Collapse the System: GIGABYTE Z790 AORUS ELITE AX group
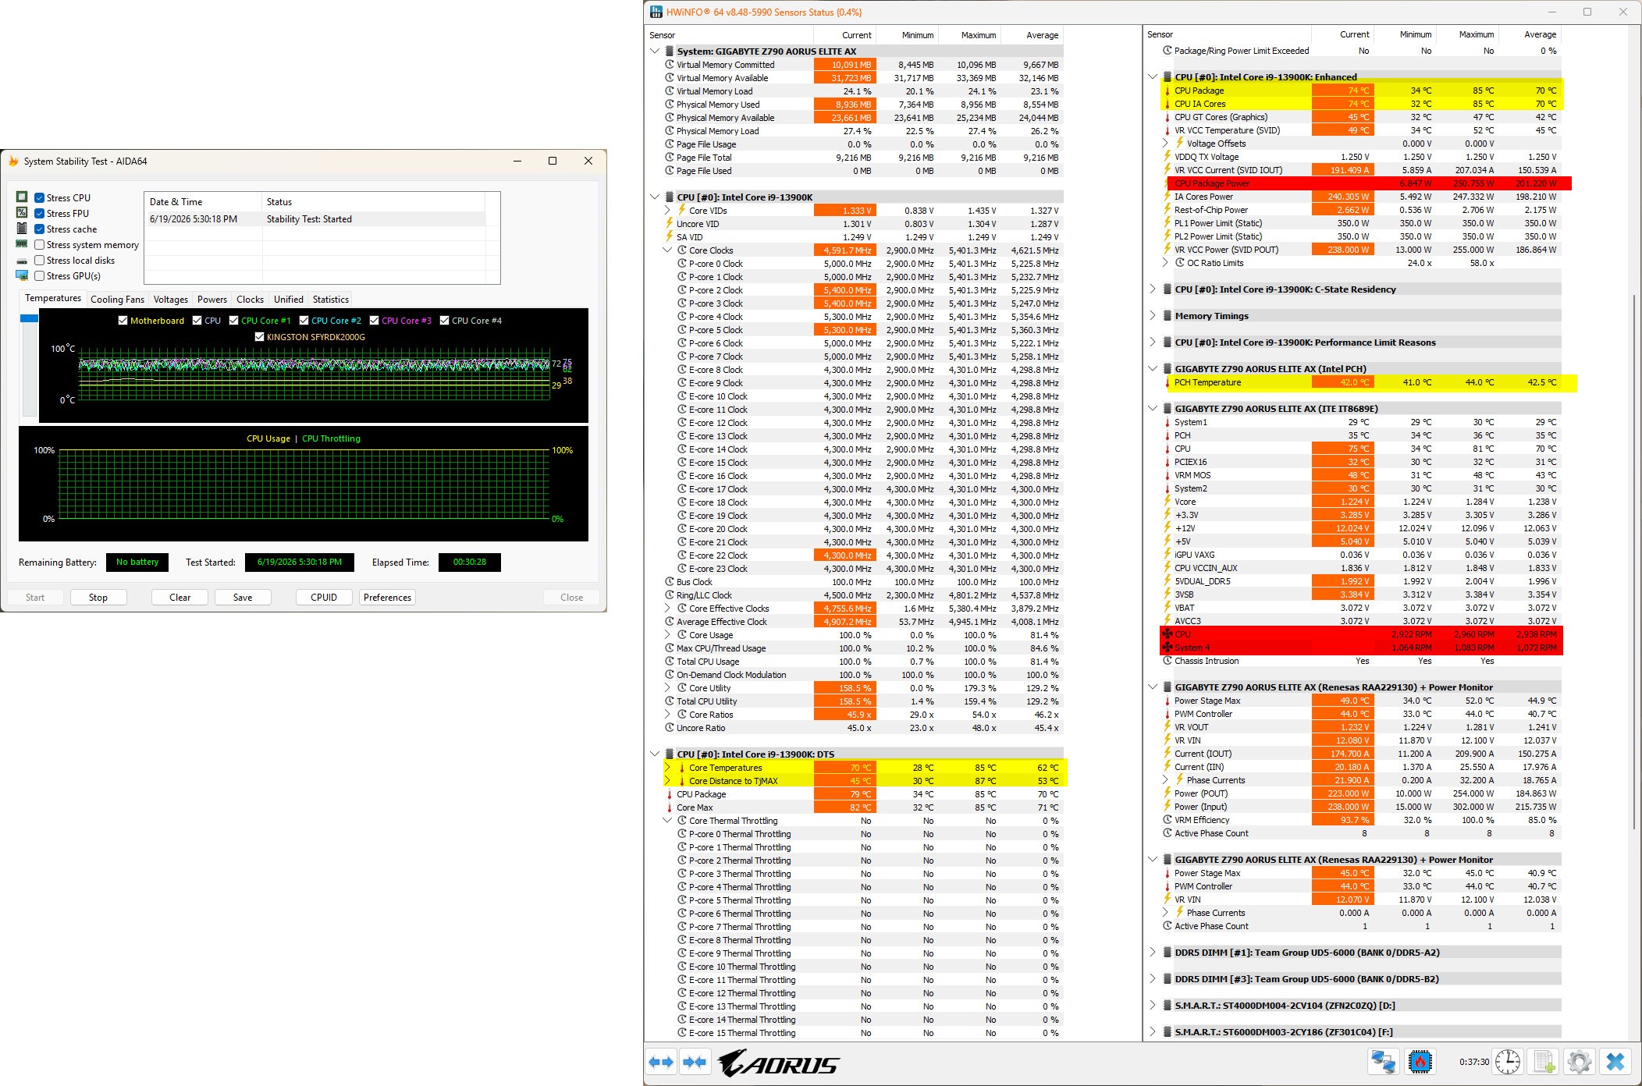This screenshot has width=1642, height=1086. coord(654,51)
